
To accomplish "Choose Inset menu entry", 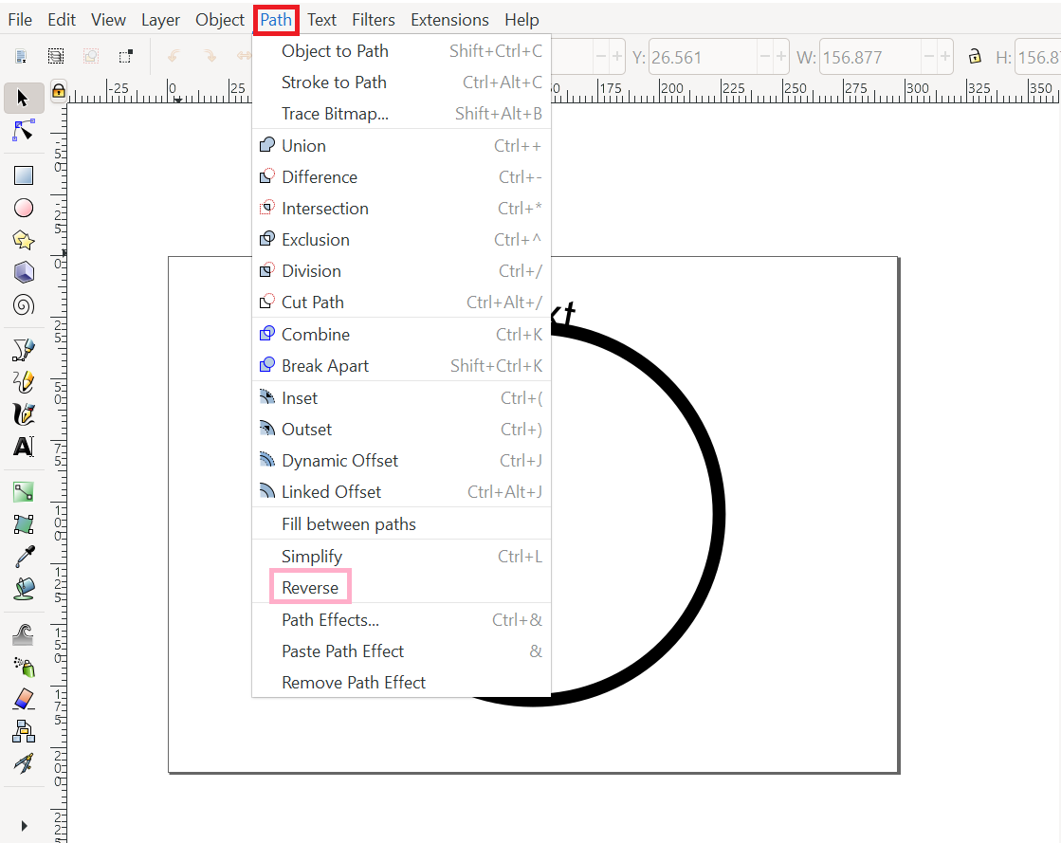I will [x=402, y=398].
